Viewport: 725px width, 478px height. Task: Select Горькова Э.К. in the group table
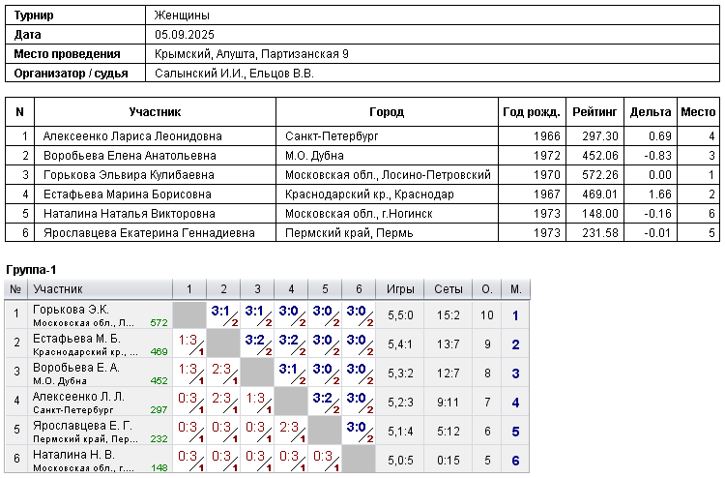[70, 310]
